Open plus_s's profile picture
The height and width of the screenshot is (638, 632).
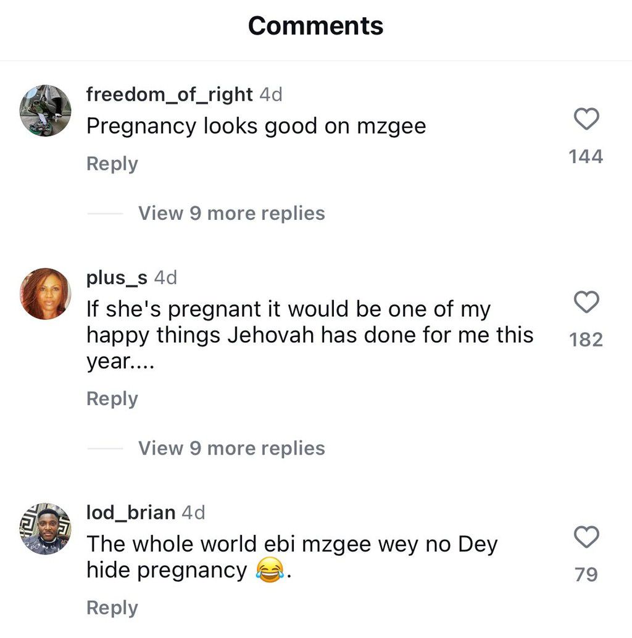[46, 293]
